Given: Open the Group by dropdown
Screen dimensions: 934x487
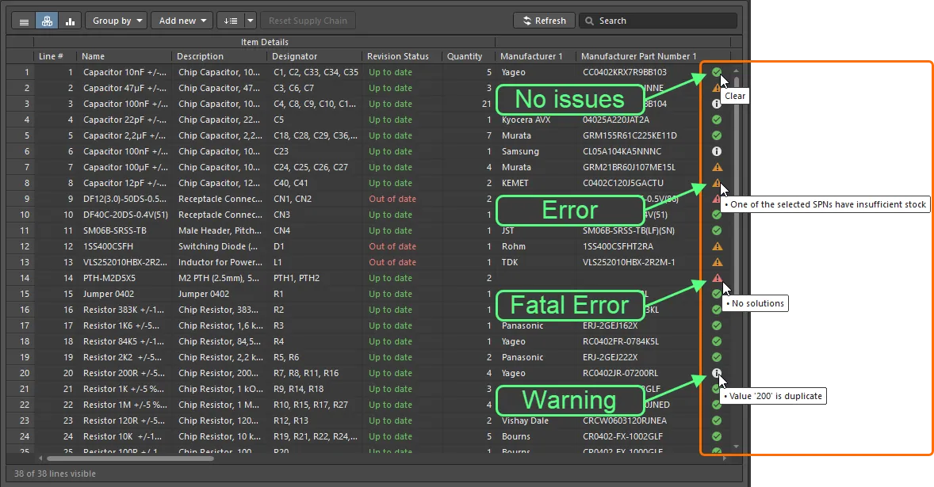Looking at the screenshot, I should (116, 21).
